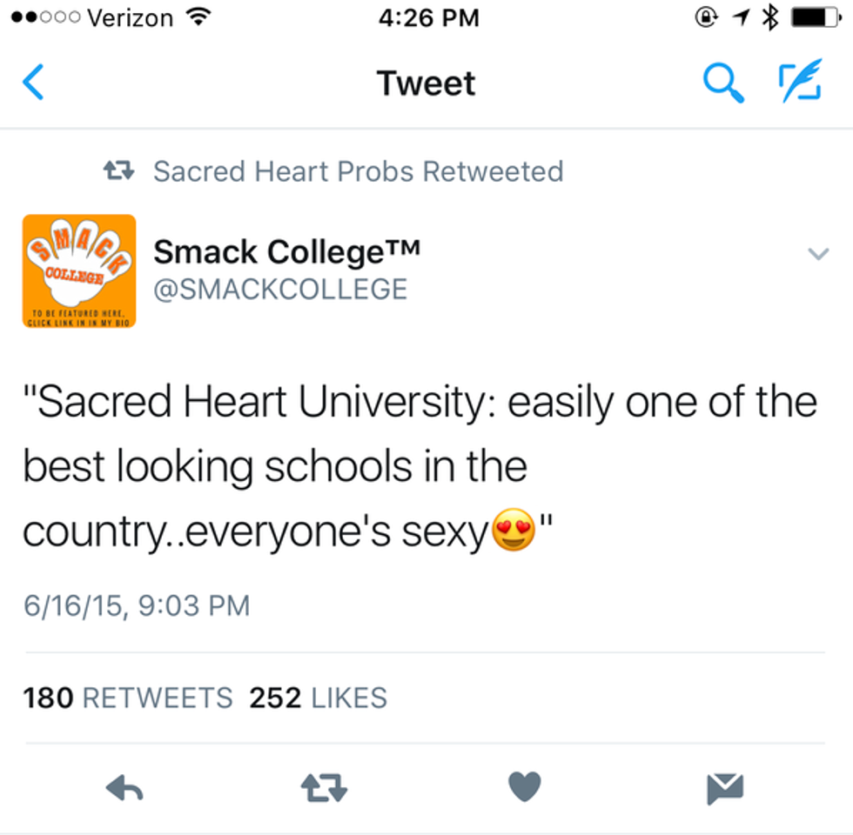Tap the Bluetooth status icon

pos(770,18)
